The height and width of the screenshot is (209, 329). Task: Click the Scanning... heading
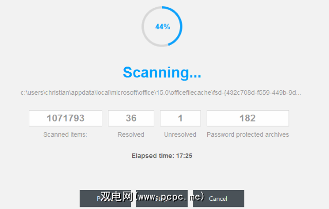click(162, 72)
